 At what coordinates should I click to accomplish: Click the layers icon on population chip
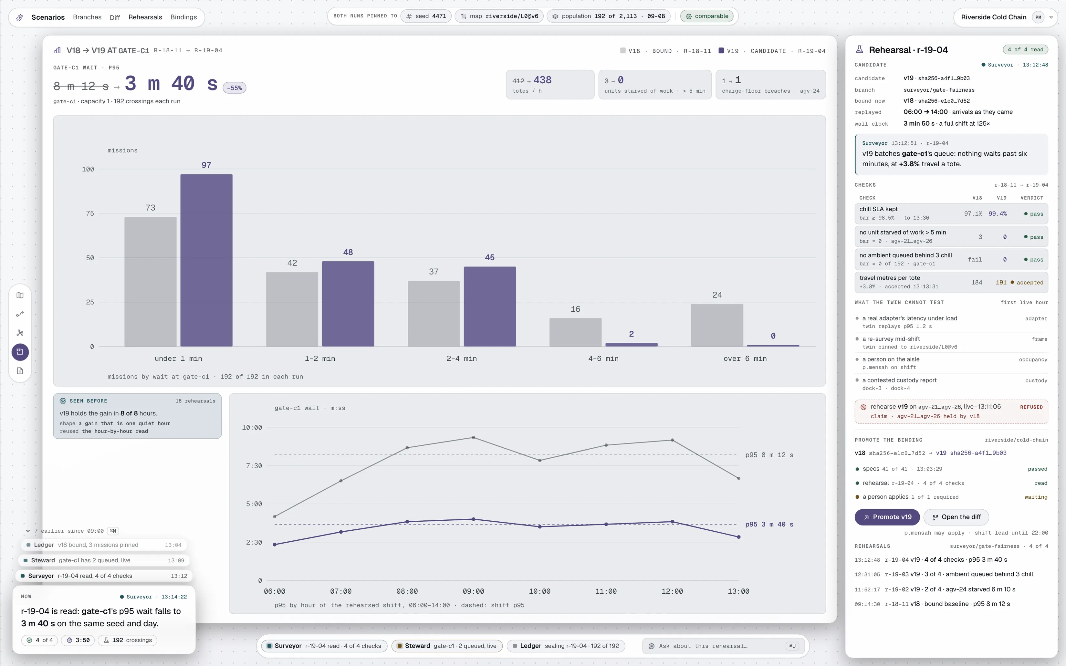pyautogui.click(x=556, y=16)
